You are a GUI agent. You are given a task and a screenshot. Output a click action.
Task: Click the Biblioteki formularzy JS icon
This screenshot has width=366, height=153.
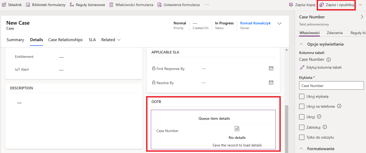pyautogui.click(x=28, y=5)
